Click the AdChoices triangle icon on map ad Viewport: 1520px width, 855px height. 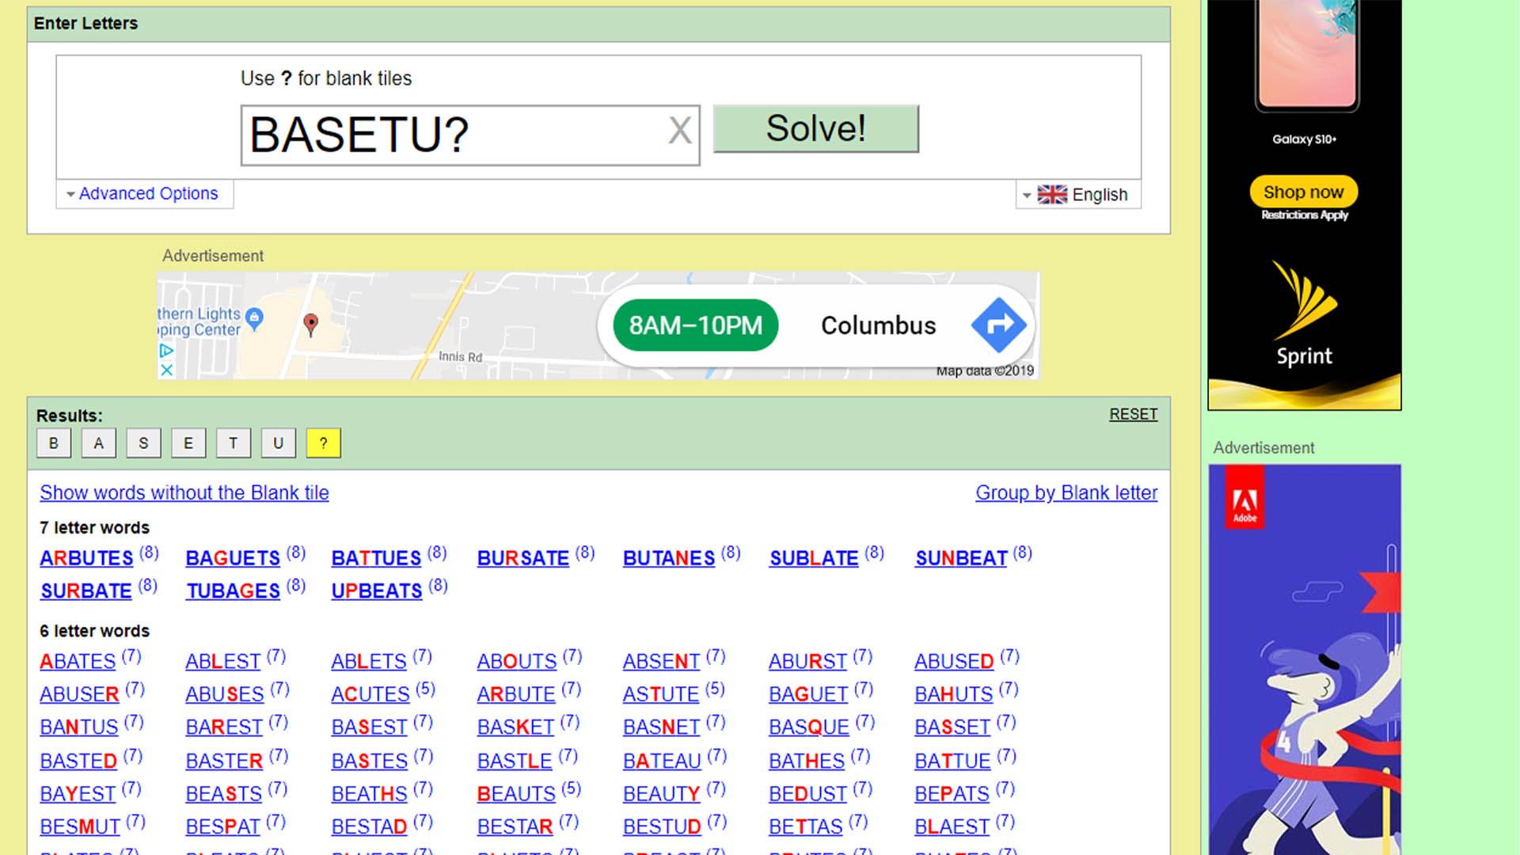(x=166, y=351)
